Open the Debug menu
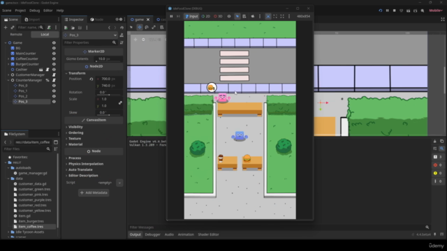This screenshot has width=447, height=251. tap(34, 10)
